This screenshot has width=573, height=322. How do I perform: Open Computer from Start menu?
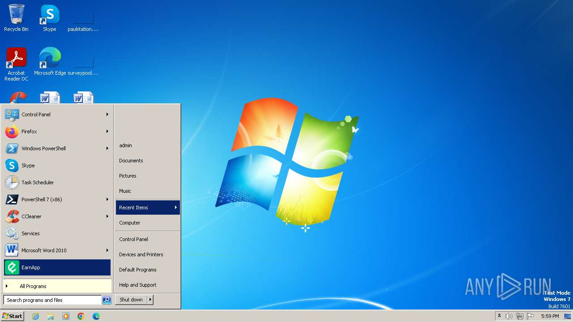click(x=148, y=223)
